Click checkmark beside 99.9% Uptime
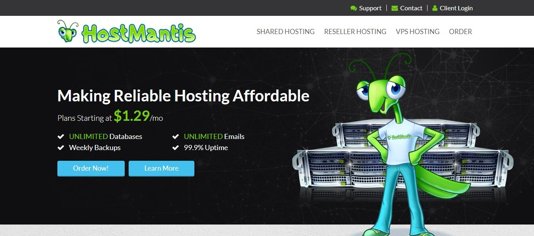The height and width of the screenshot is (236, 534). 176,148
